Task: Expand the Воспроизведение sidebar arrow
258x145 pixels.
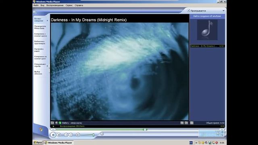Action: 48,21
